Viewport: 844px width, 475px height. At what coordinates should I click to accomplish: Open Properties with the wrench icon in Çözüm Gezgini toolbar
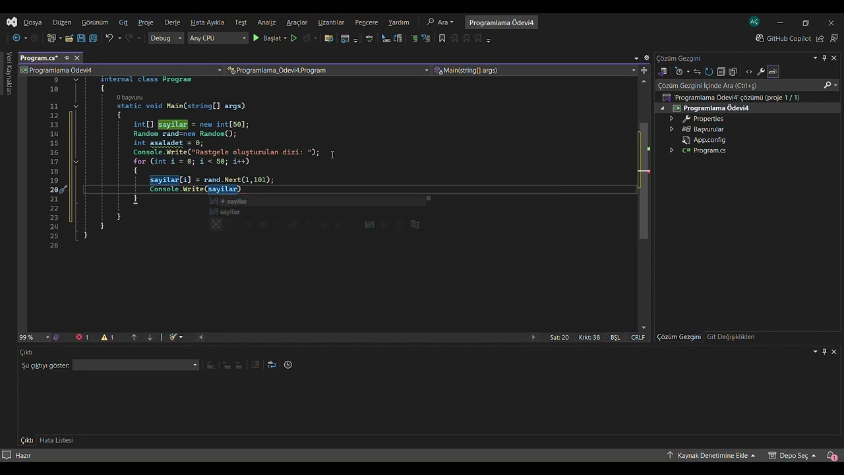(x=761, y=71)
